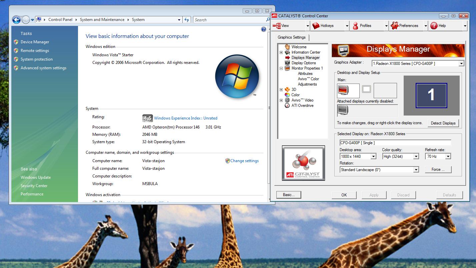The height and width of the screenshot is (268, 476).
Task: Click the View button in Catalyst toolbar
Action: [289, 26]
